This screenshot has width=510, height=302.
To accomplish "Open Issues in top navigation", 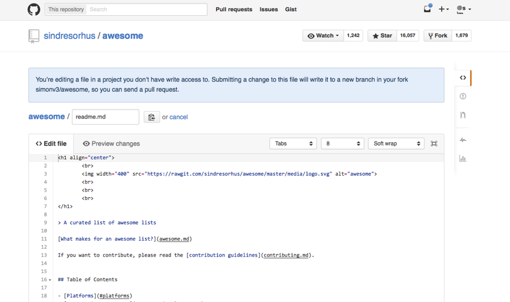I will [x=269, y=10].
